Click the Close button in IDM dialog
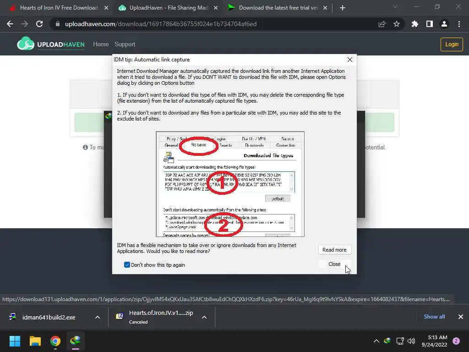 334,264
